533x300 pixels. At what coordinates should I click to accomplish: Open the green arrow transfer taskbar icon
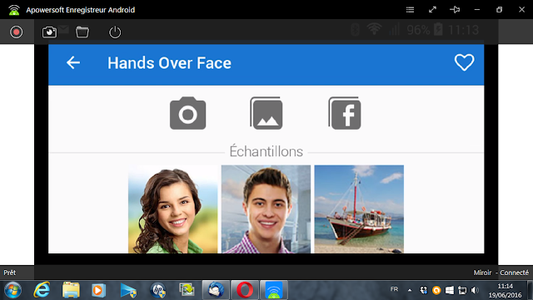tap(187, 289)
